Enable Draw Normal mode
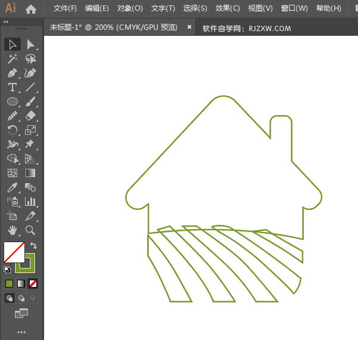 10,298
